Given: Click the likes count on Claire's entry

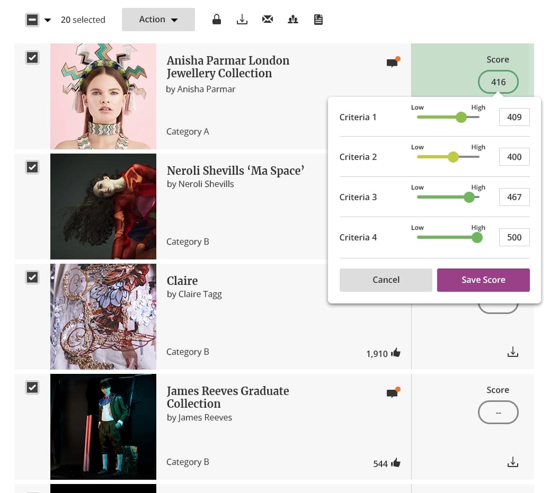Looking at the screenshot, I should click(383, 354).
